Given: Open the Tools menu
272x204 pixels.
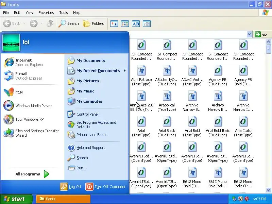Looking at the screenshot, I should tap(64, 13).
